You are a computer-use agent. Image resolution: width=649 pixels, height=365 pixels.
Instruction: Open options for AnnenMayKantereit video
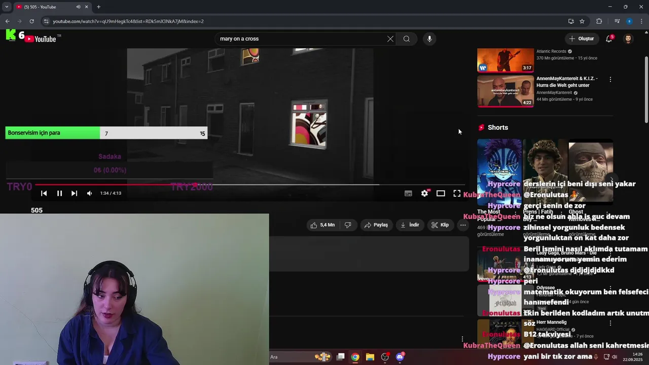610,80
